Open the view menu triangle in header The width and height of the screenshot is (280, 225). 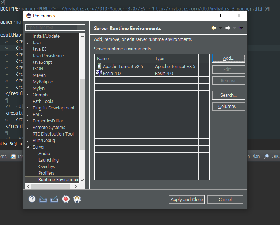tap(241, 28)
